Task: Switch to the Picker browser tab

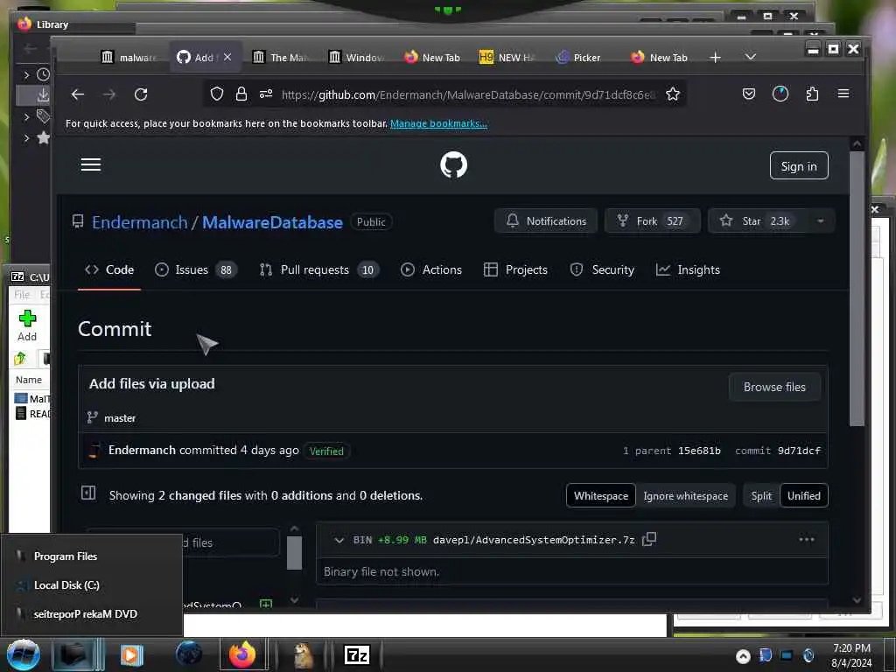Action: click(x=578, y=57)
